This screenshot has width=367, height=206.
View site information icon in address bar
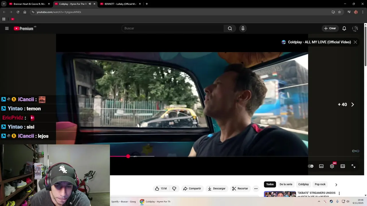pyautogui.click(x=33, y=12)
